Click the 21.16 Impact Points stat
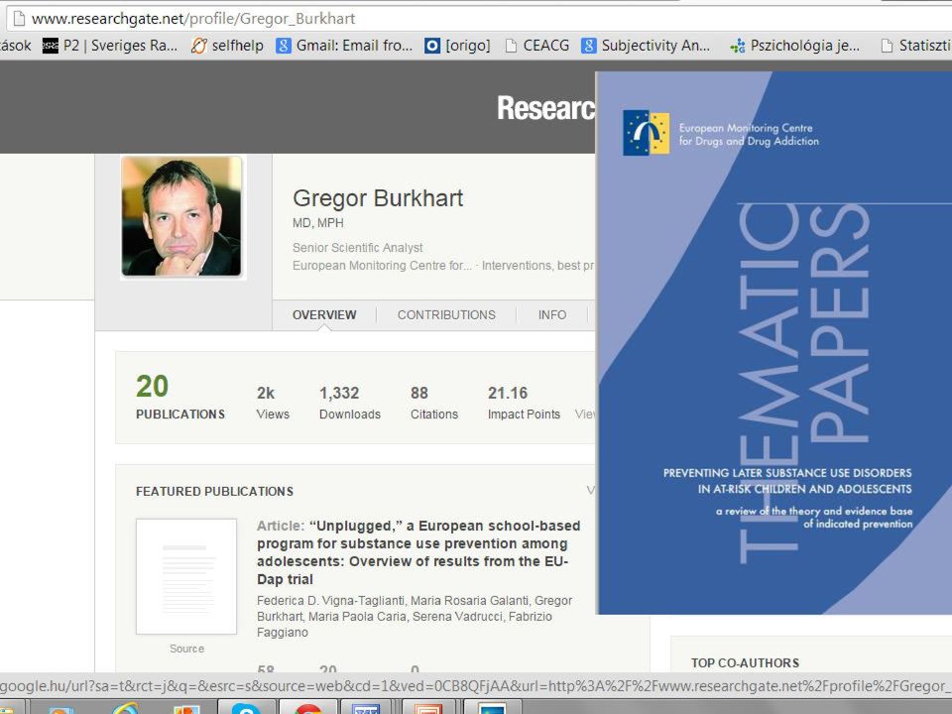Image resolution: width=952 pixels, height=714 pixels. (x=524, y=404)
